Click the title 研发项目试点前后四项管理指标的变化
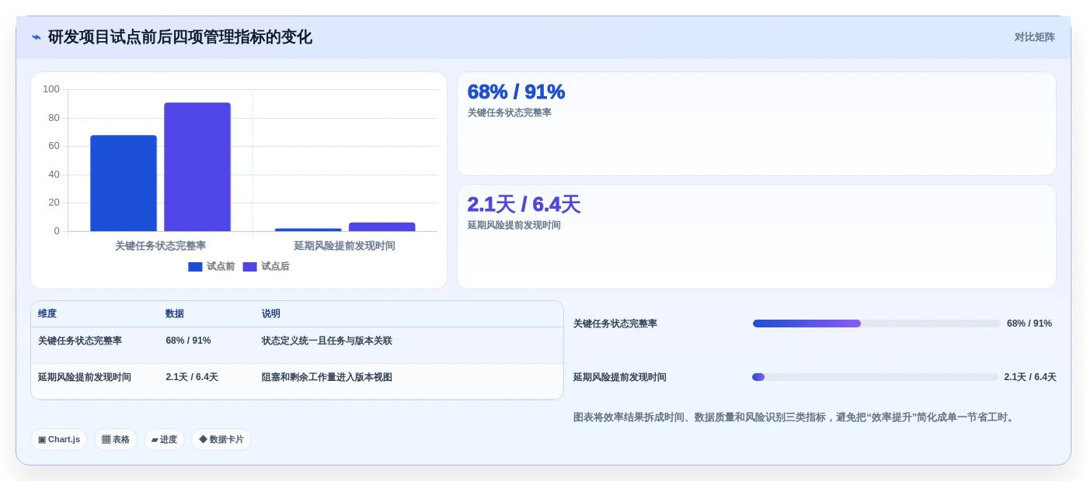This screenshot has width=1087, height=481. click(180, 37)
